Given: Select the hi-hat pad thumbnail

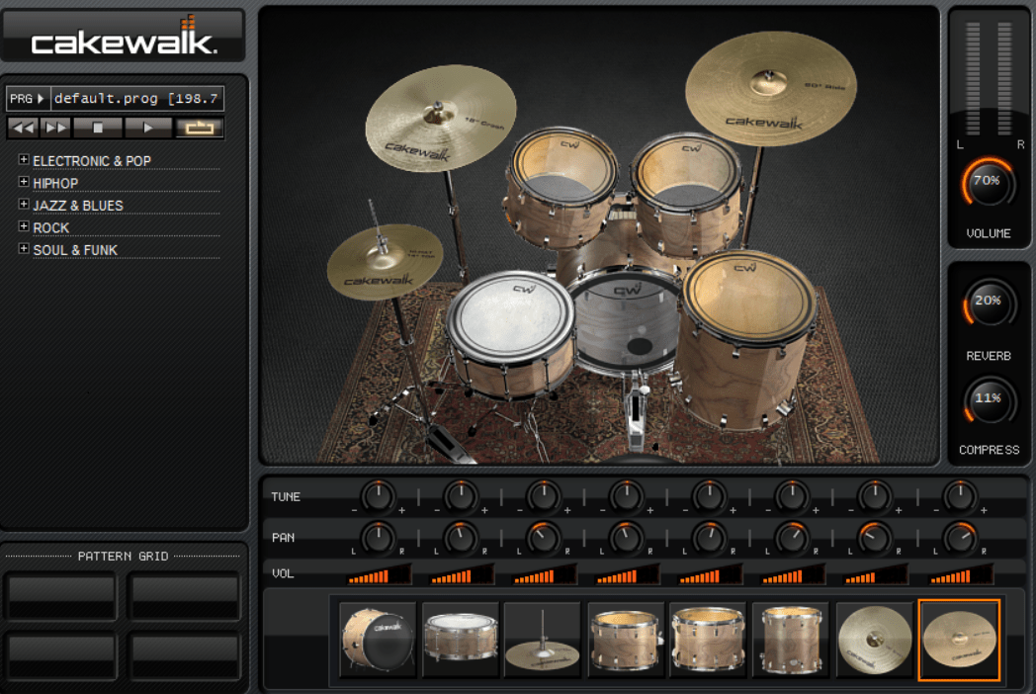Looking at the screenshot, I should [543, 640].
